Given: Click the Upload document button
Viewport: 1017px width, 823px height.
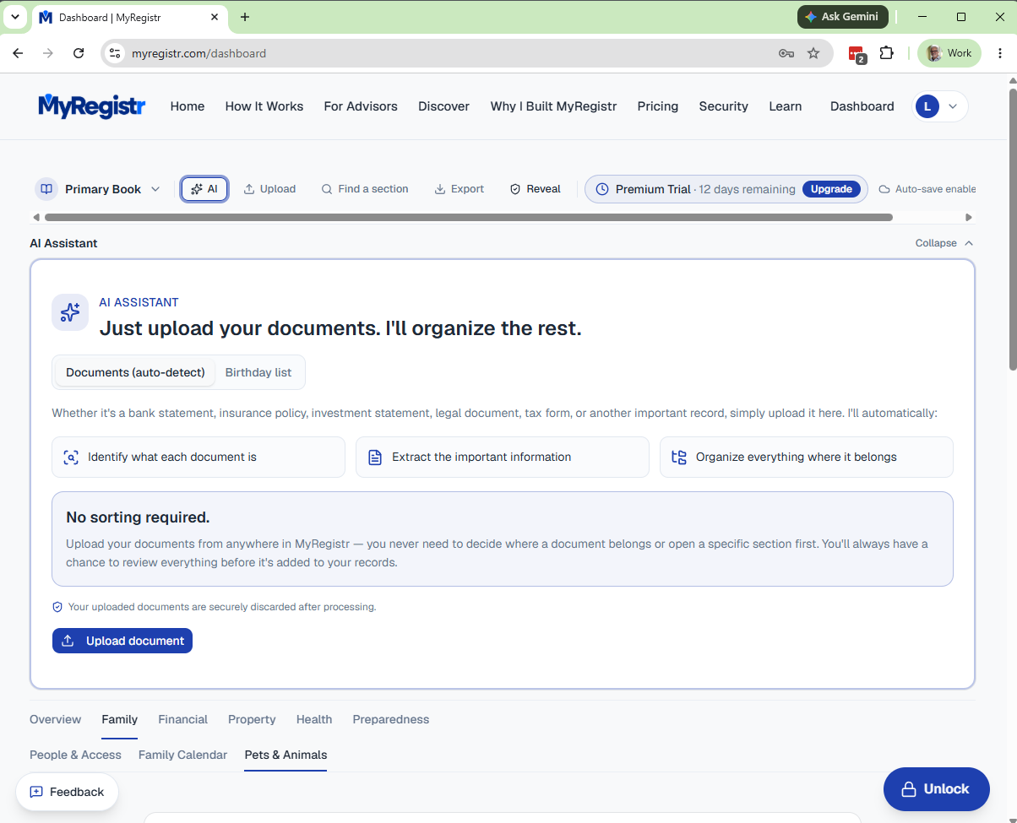Looking at the screenshot, I should point(122,641).
